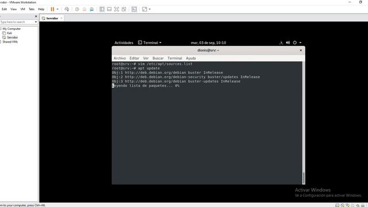
Task: Close the Servidor tab
Action: pos(62,18)
